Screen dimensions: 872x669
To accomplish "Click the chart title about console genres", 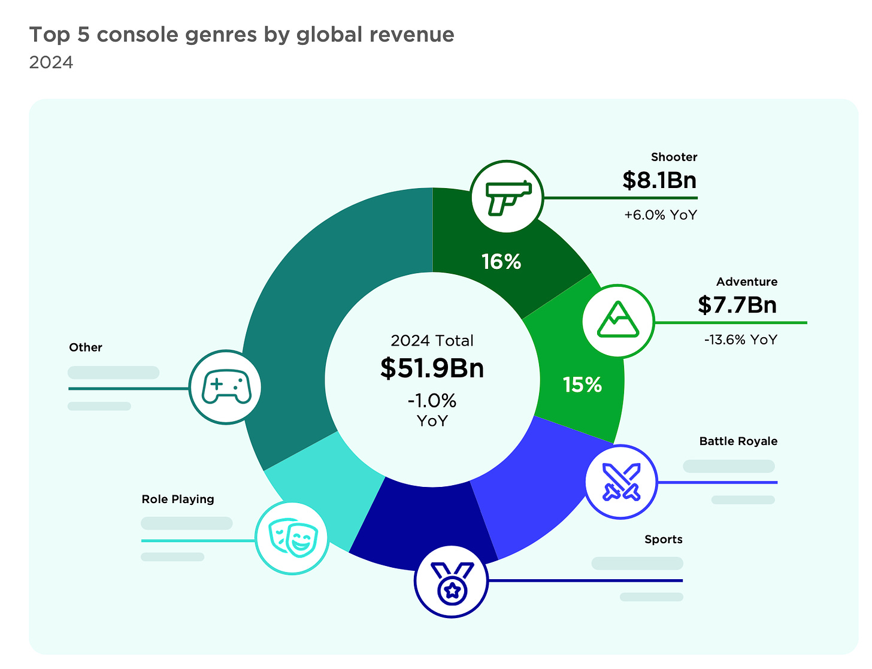I will coord(241,35).
